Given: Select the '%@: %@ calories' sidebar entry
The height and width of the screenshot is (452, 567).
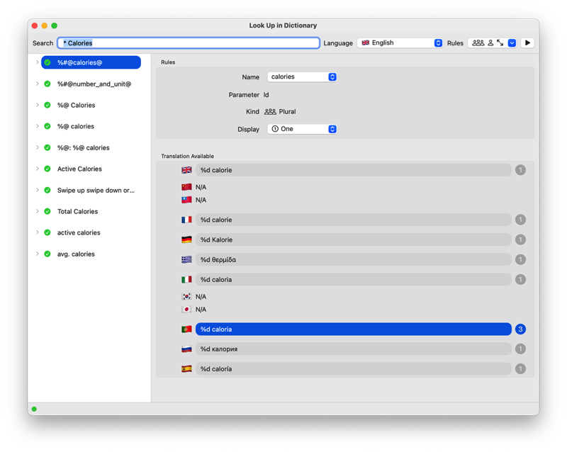Looking at the screenshot, I should (83, 148).
